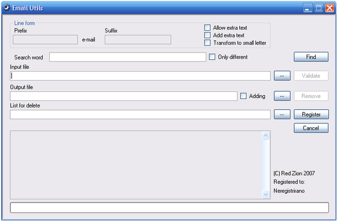
Task: Enable the Adding checkbox
Action: coord(243,96)
